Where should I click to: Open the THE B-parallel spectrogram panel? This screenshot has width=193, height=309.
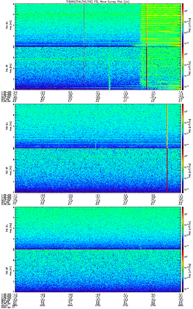(98, 271)
